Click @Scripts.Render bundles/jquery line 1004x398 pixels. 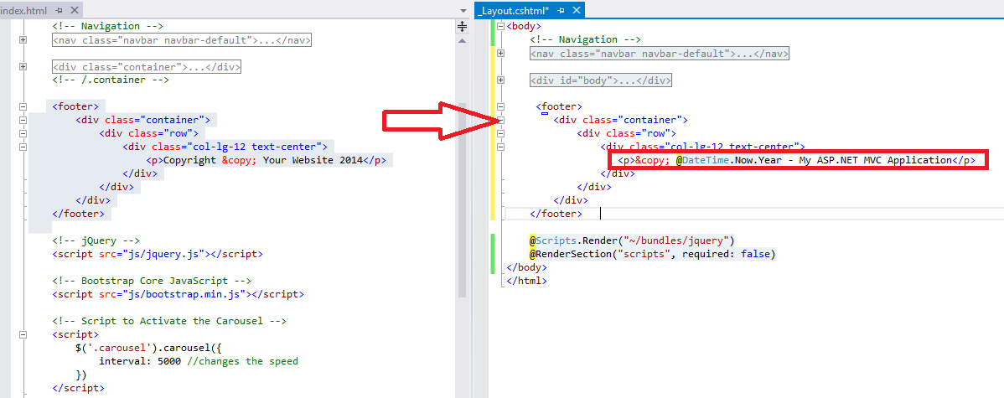pos(632,240)
